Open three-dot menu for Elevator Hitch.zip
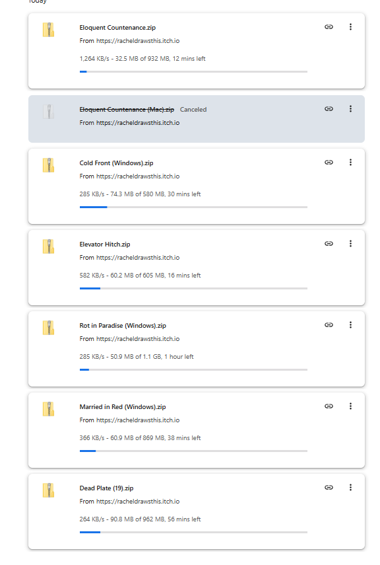This screenshot has width=380, height=565. (x=350, y=244)
